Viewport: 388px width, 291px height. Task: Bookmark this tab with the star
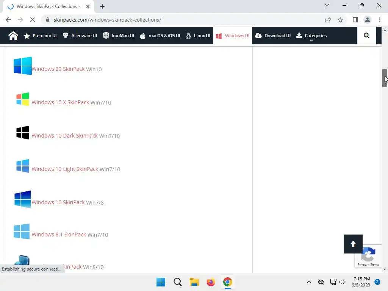coord(340,20)
